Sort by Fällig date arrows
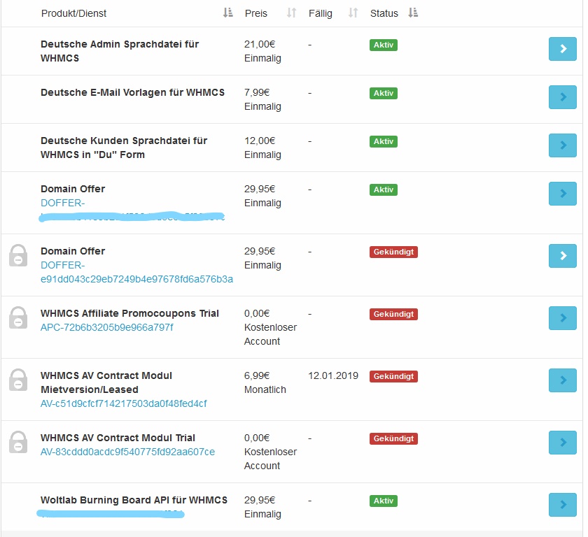The height and width of the screenshot is (537, 588). tap(353, 13)
